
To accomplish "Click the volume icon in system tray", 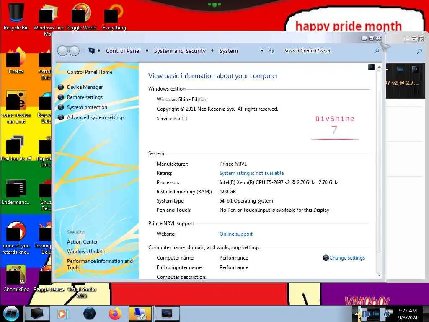I will point(387,314).
